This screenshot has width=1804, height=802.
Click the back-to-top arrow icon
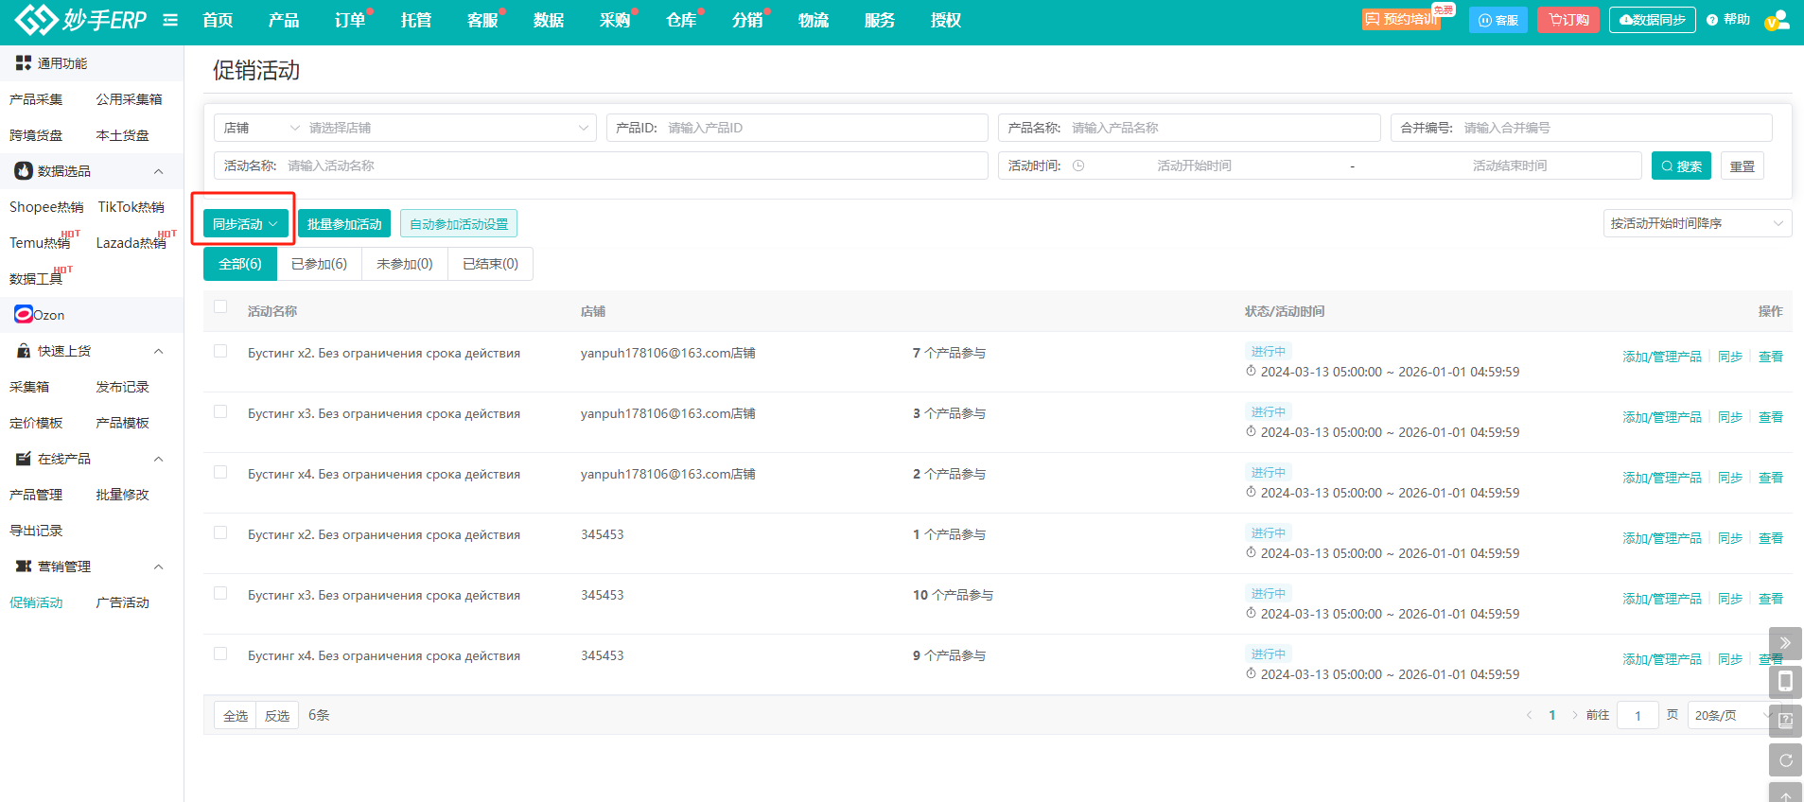point(1785,793)
